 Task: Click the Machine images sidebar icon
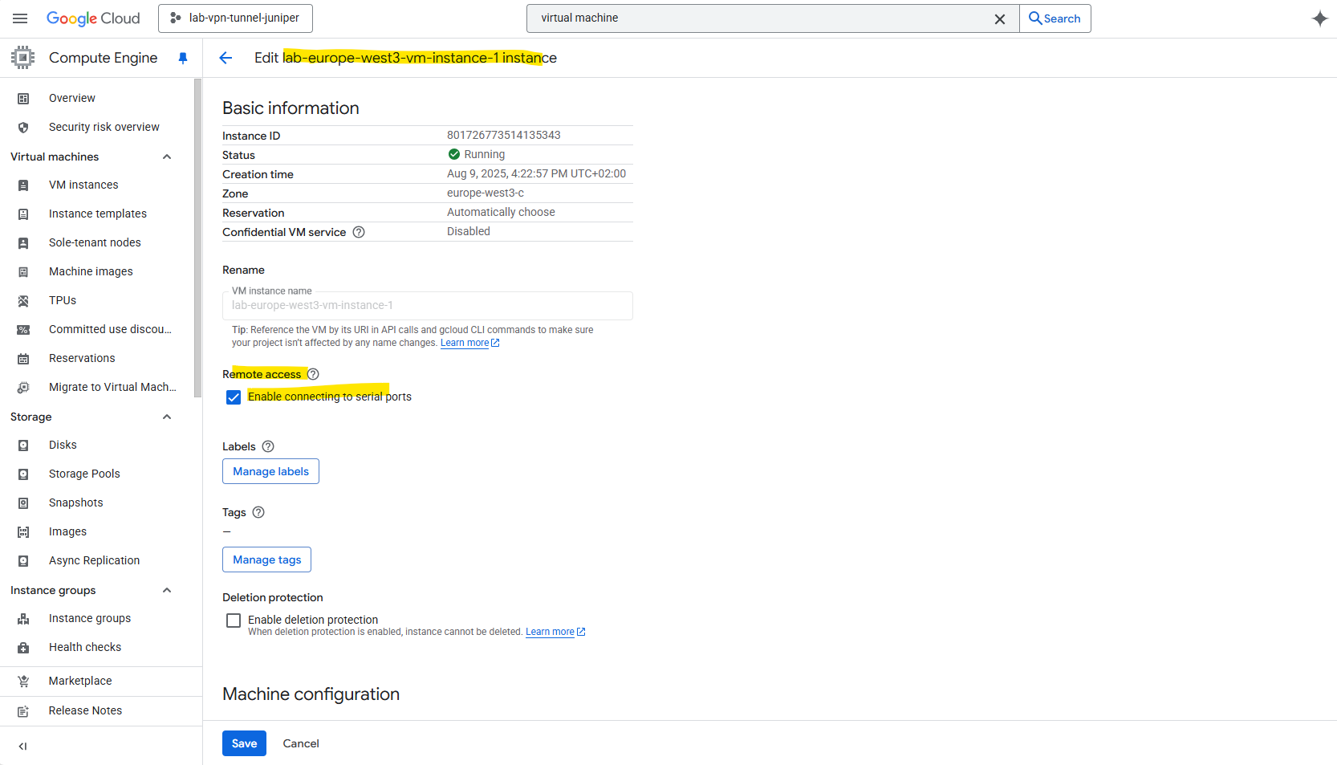click(23, 272)
